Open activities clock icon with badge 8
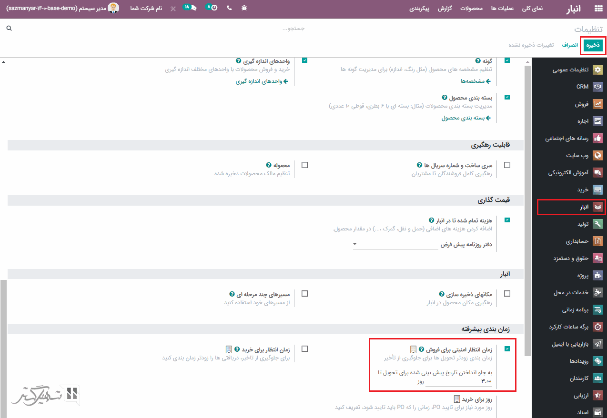Image resolution: width=607 pixels, height=418 pixels. click(212, 8)
